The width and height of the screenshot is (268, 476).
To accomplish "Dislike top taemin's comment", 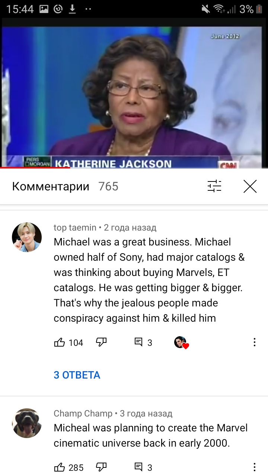I will point(101,342).
